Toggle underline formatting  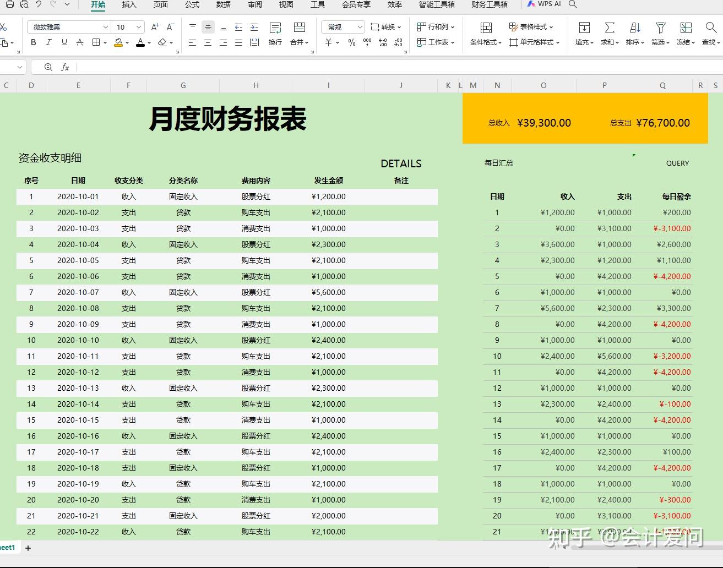64,42
